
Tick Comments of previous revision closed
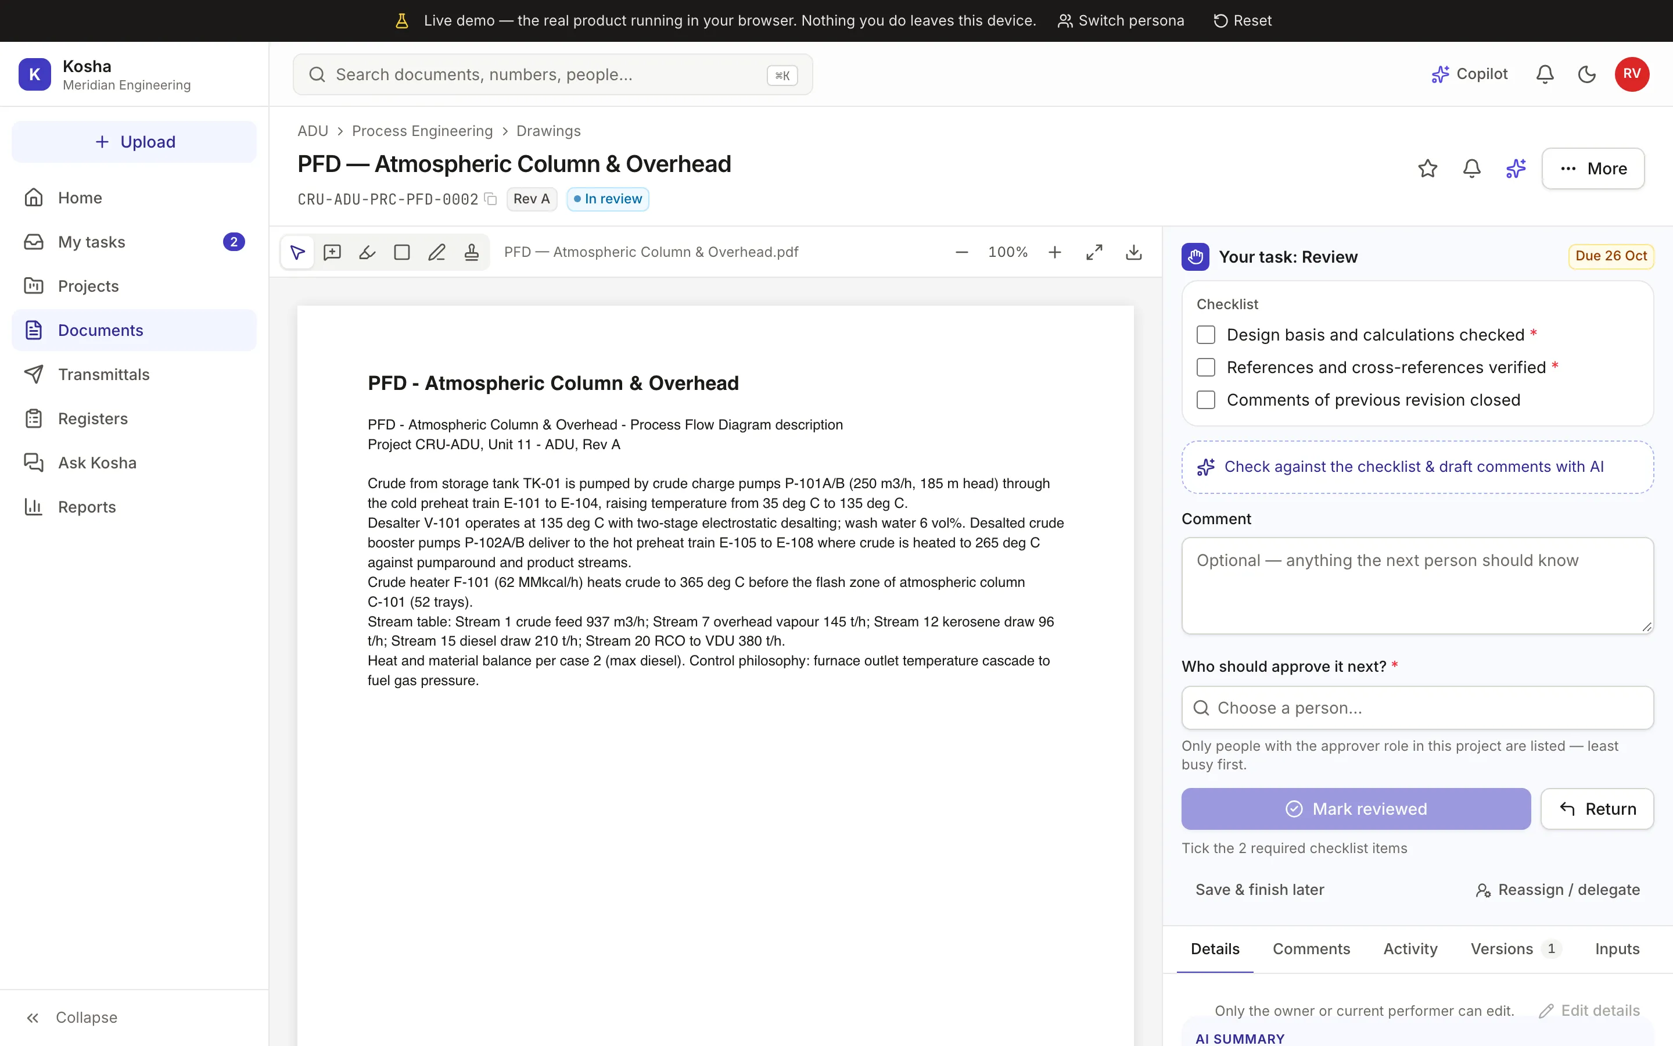[x=1206, y=400]
